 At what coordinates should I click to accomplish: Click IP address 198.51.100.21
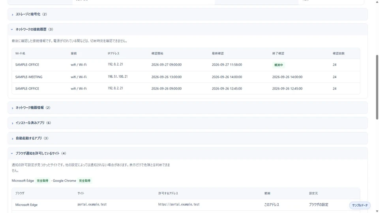118,77
